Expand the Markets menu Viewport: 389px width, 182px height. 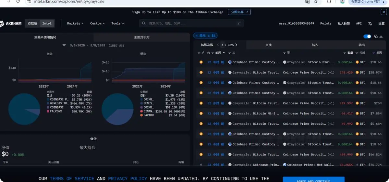pyautogui.click(x=75, y=24)
